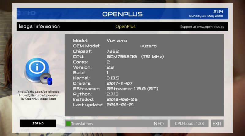Open the github.com/open-plus link
The width and height of the screenshot is (245, 136).
coord(39,95)
